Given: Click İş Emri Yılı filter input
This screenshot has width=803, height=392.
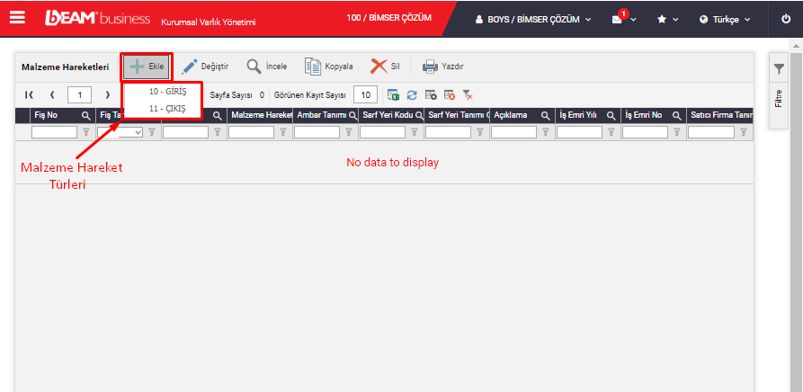Looking at the screenshot, I should pos(579,132).
